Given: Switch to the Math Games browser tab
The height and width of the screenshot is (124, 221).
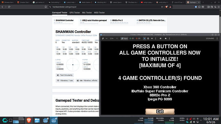Looking at the screenshot, I should point(86,2).
